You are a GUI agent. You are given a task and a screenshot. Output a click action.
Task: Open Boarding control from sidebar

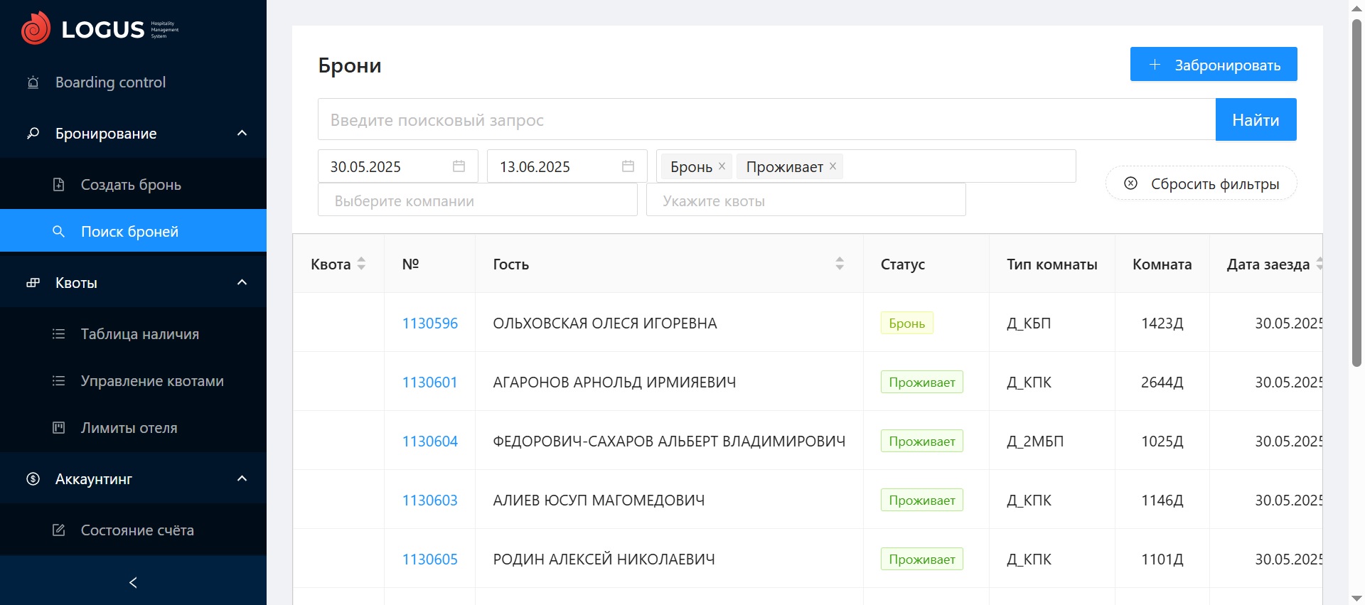pyautogui.click(x=110, y=82)
